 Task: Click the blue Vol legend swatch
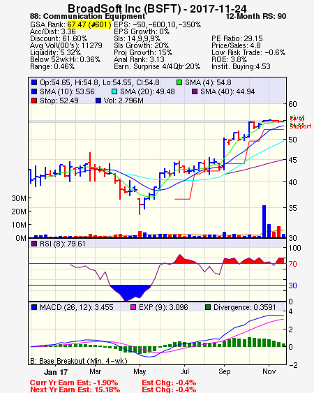98,101
